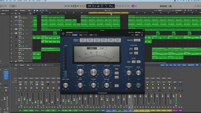Switch the compressor display to Meter
This screenshot has width=201, height=113.
[92, 48]
